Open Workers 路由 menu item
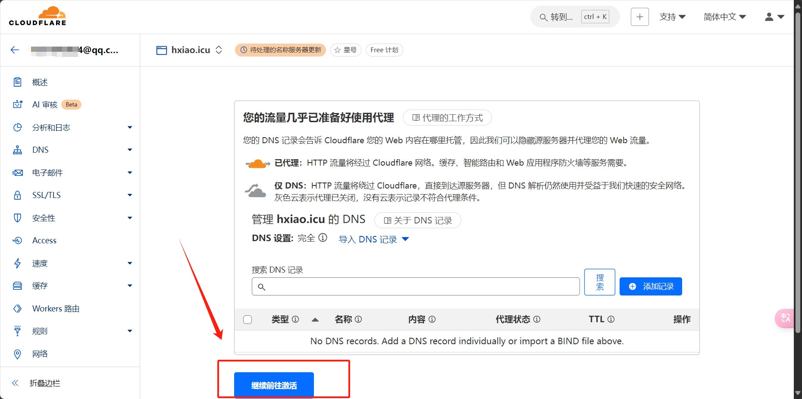This screenshot has height=399, width=802. coord(56,308)
